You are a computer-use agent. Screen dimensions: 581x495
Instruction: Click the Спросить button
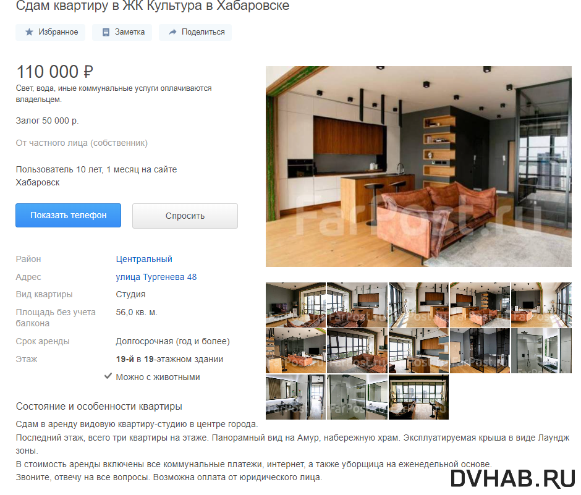pos(185,216)
